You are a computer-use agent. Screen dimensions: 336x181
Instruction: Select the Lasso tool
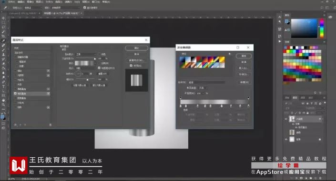tap(3, 27)
